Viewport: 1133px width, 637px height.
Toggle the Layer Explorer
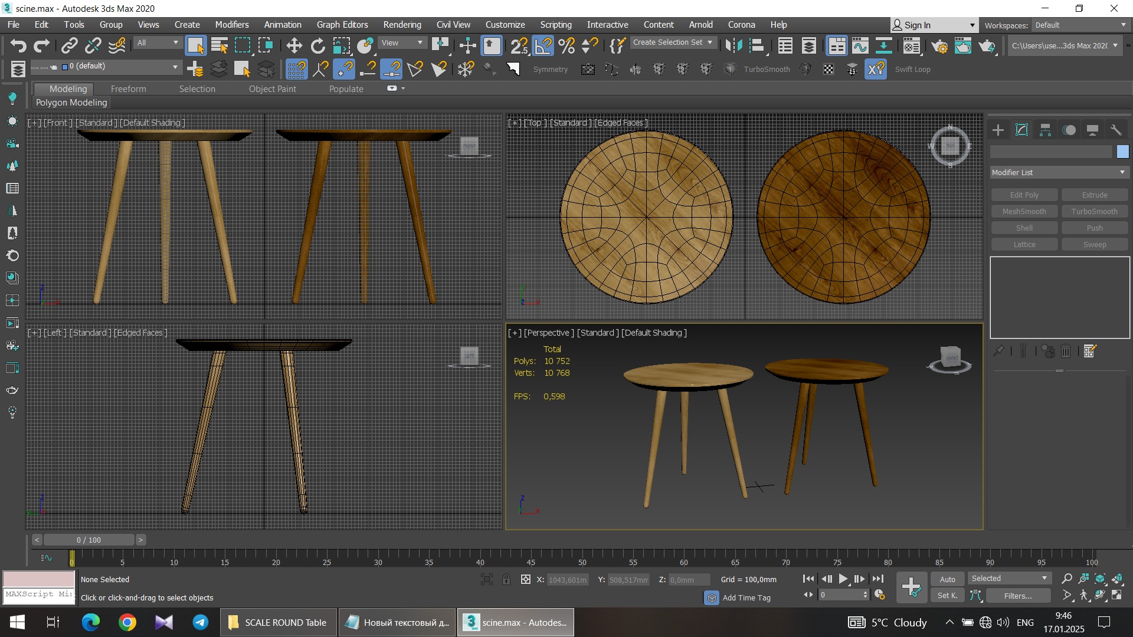click(809, 45)
